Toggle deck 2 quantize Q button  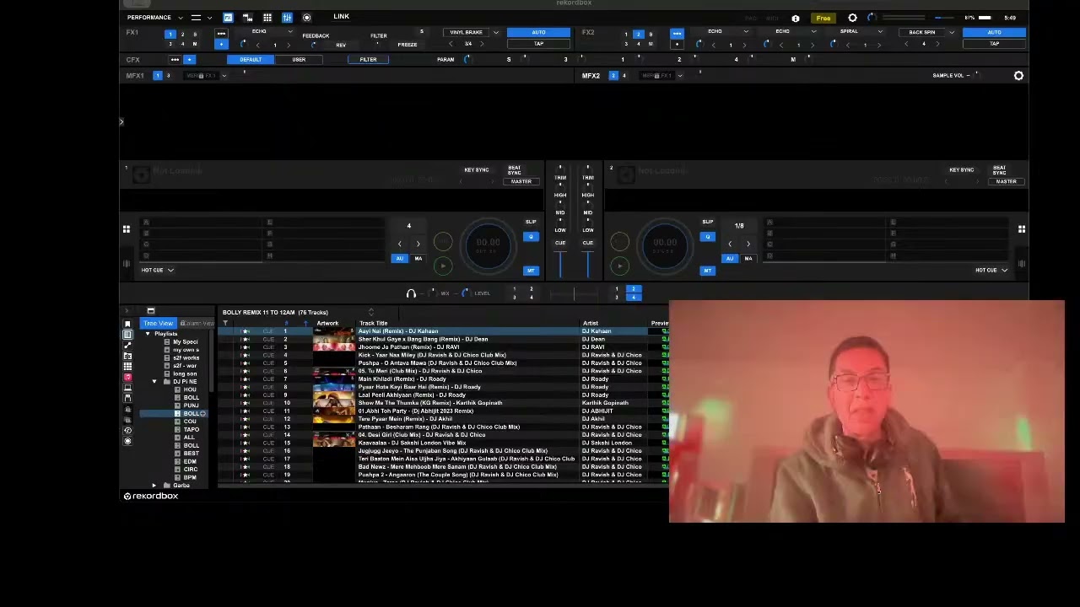[708, 237]
